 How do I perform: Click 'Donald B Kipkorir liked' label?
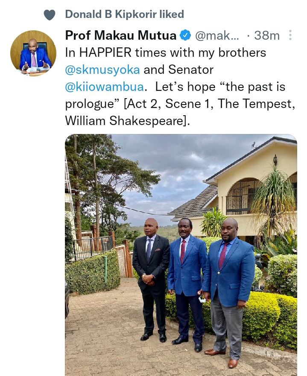pos(125,14)
